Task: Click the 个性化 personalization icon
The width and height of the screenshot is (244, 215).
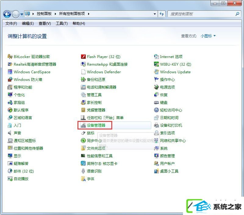Action: click(x=10, y=95)
